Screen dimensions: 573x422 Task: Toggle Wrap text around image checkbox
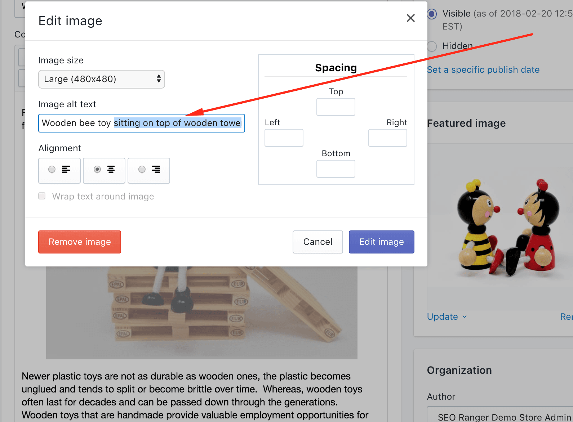[42, 196]
